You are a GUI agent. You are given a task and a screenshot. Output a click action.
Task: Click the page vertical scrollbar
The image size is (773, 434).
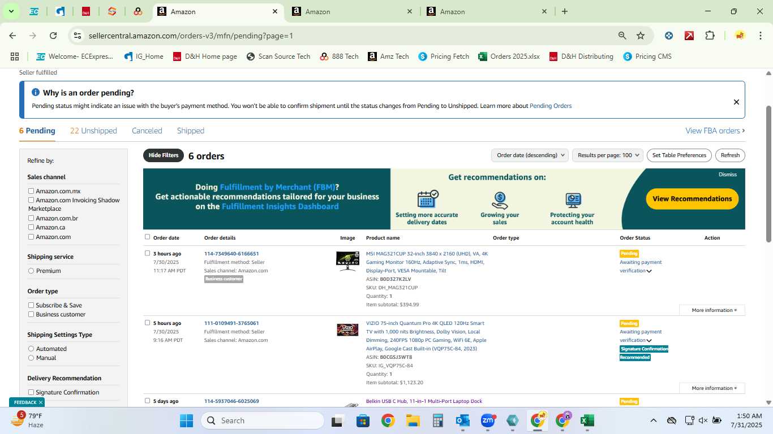click(768, 173)
